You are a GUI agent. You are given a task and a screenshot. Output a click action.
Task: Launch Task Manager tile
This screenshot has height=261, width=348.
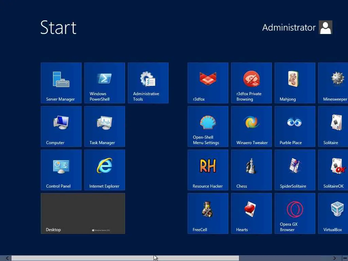pos(105,126)
